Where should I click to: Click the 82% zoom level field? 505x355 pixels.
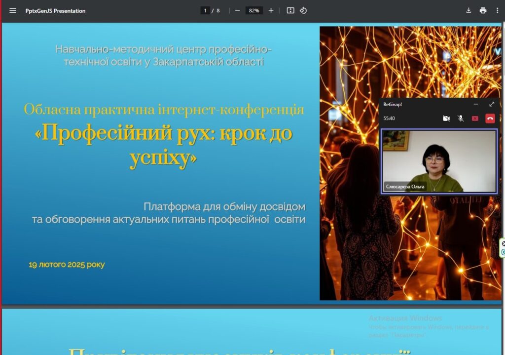(254, 10)
